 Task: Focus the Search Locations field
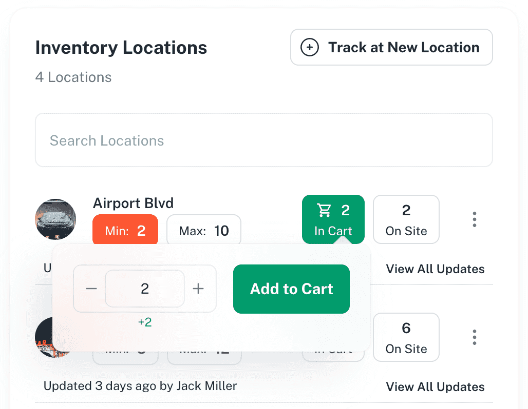[x=263, y=140]
